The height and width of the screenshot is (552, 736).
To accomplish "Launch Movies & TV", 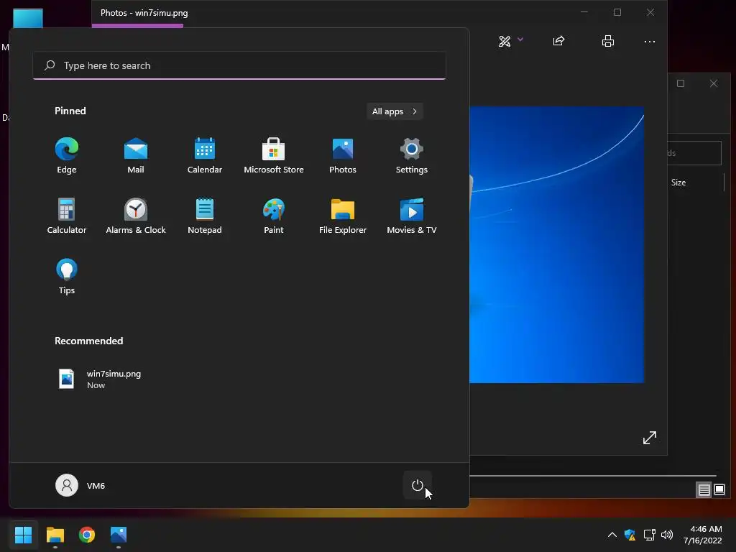I will pos(412,216).
